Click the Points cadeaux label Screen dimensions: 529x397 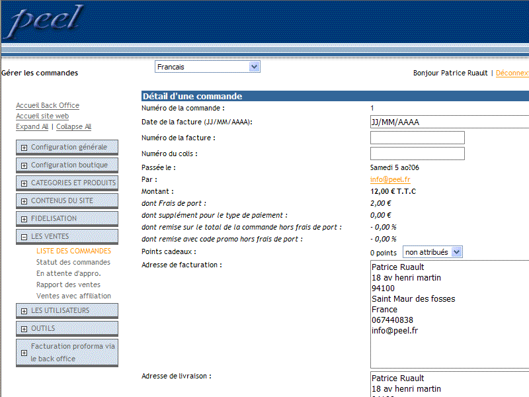[169, 251]
